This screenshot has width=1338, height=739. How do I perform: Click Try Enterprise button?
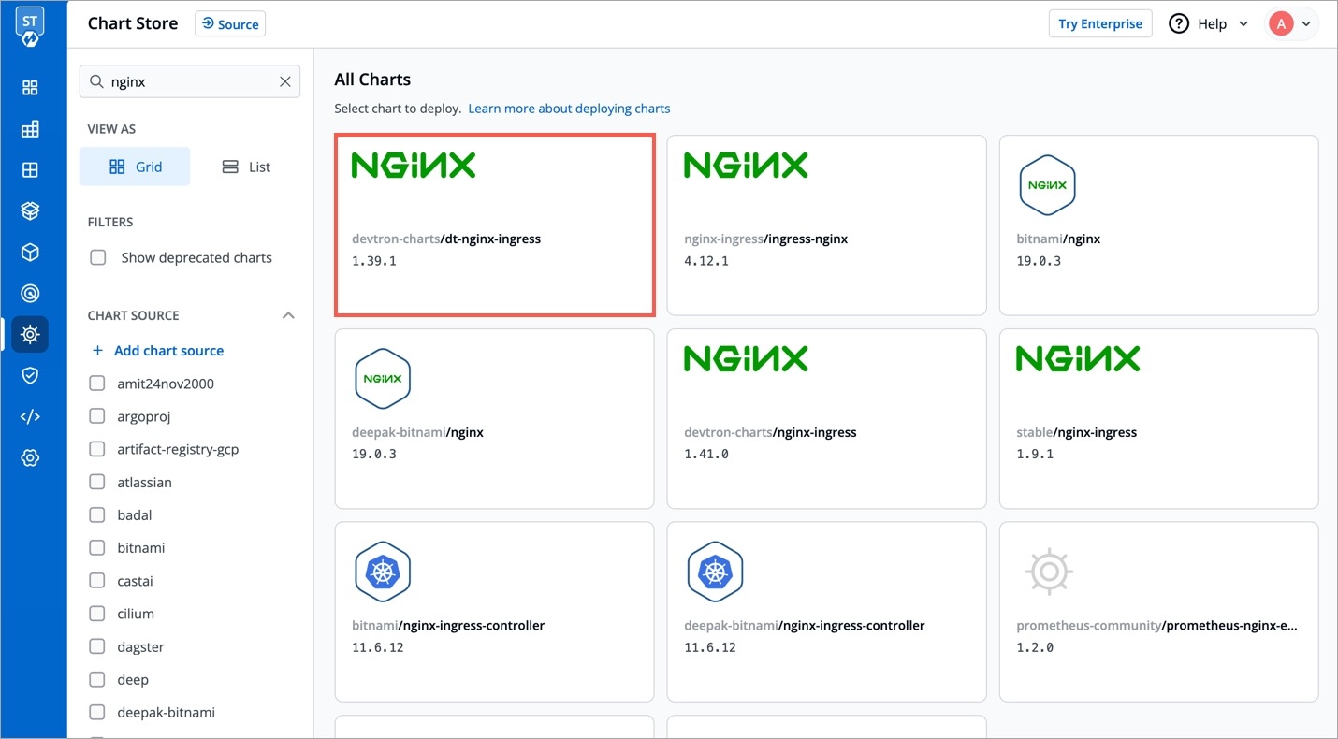(1100, 24)
